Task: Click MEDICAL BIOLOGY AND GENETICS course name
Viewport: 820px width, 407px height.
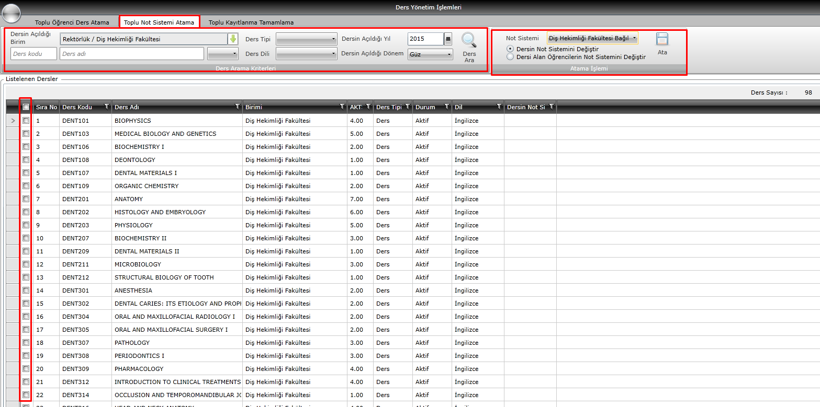Action: pos(165,134)
